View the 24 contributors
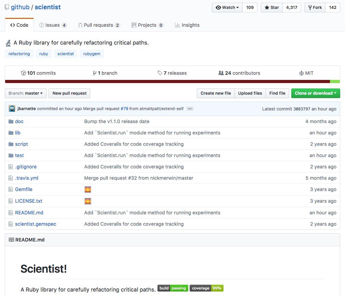Image resolution: width=345 pixels, height=296 pixels. click(239, 73)
